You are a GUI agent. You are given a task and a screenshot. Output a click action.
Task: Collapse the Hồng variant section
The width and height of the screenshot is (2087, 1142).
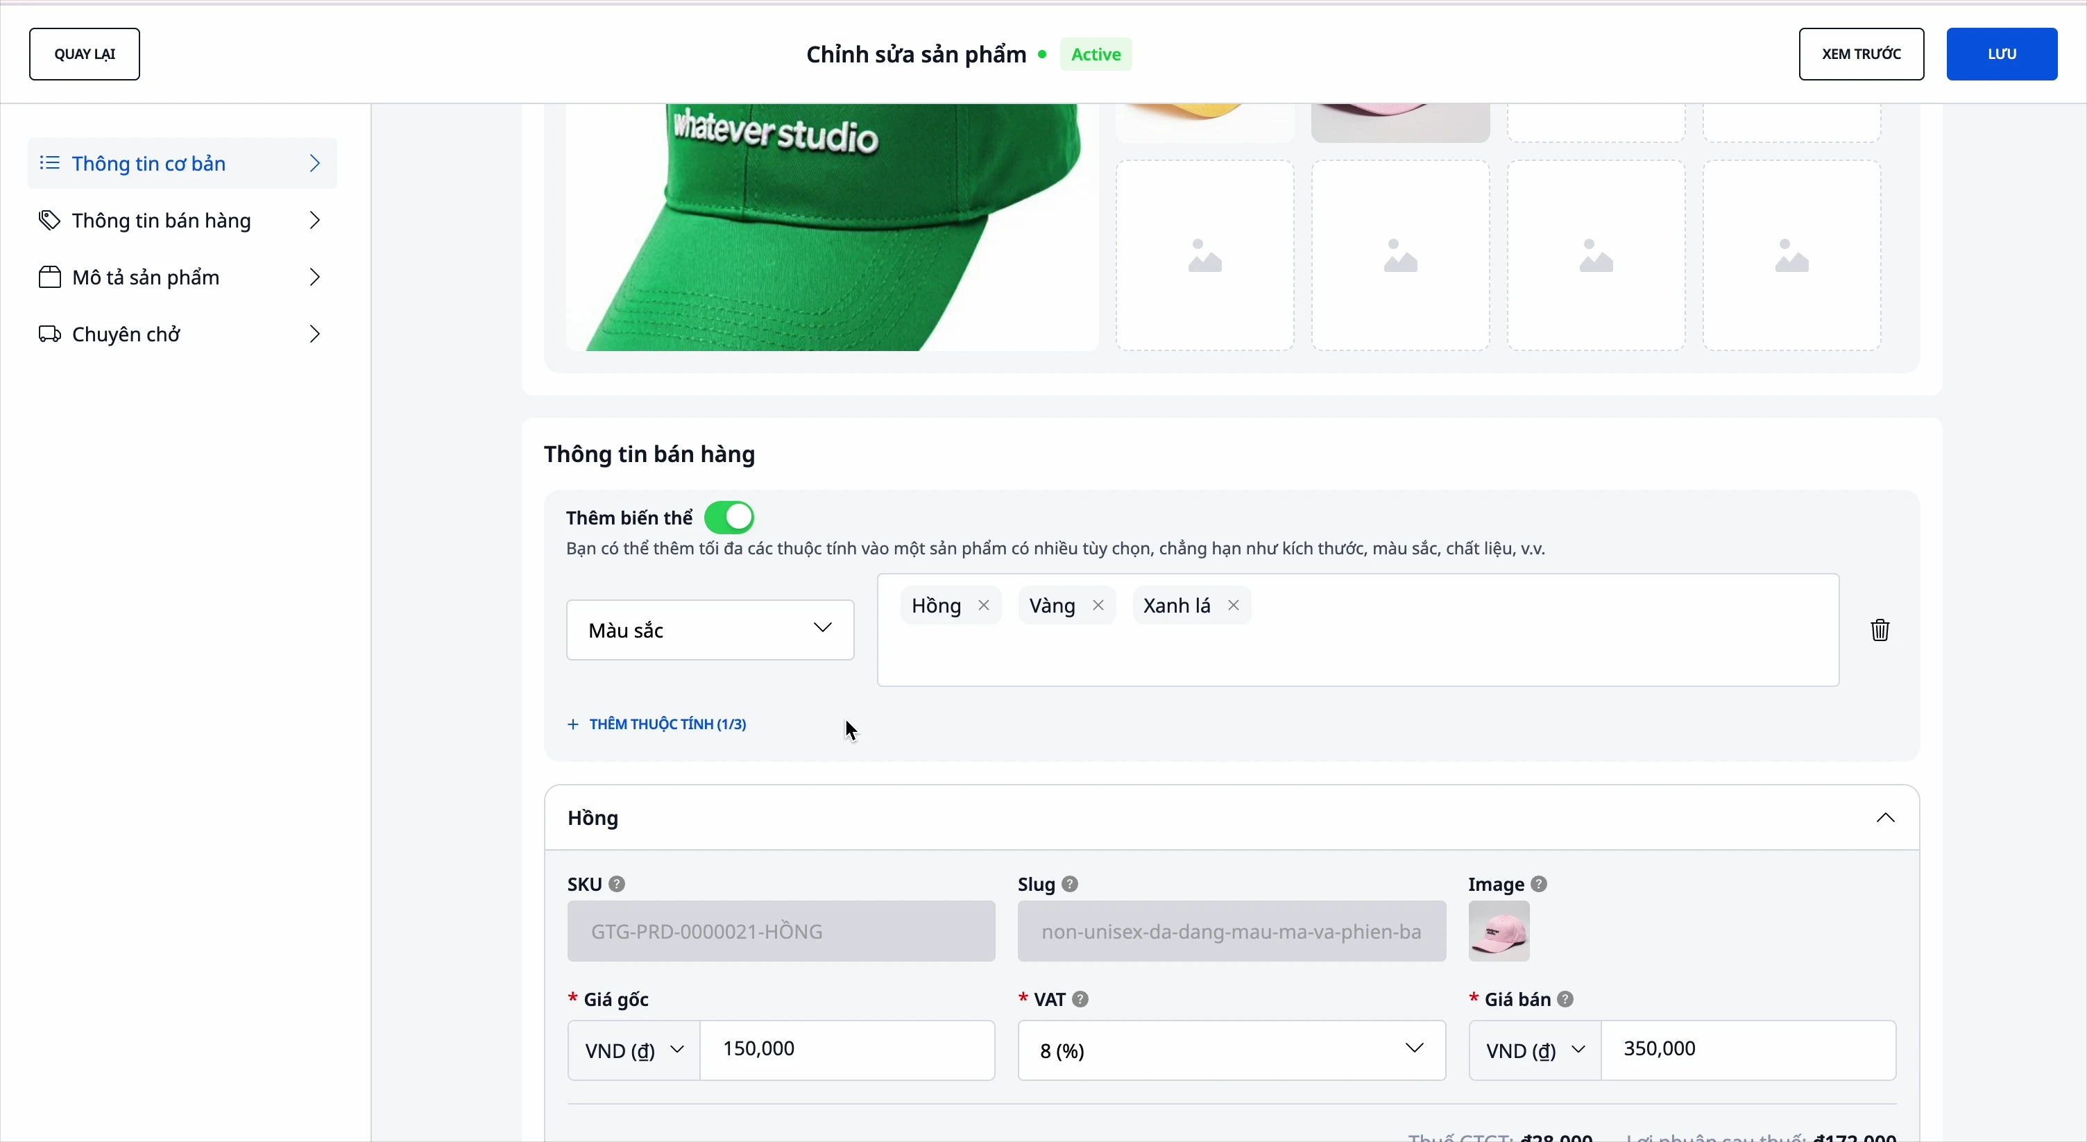1885,818
